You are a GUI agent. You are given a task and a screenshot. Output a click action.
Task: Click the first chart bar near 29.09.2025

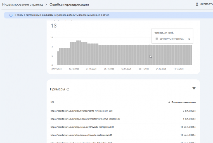[58, 58]
